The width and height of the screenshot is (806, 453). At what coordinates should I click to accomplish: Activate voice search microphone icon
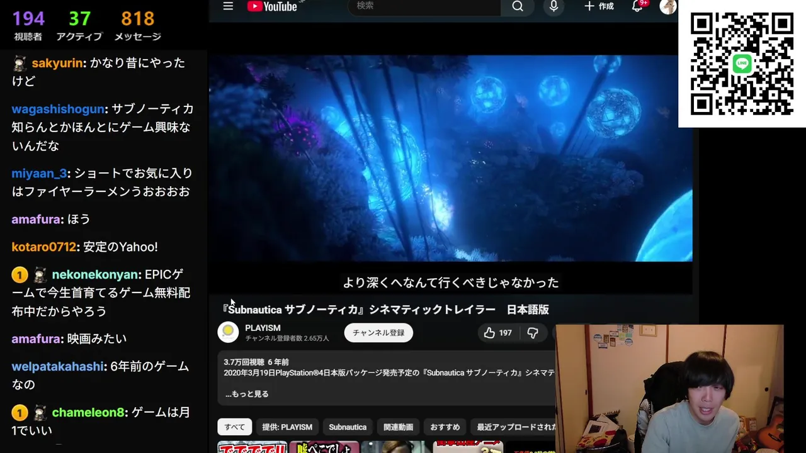coord(553,6)
